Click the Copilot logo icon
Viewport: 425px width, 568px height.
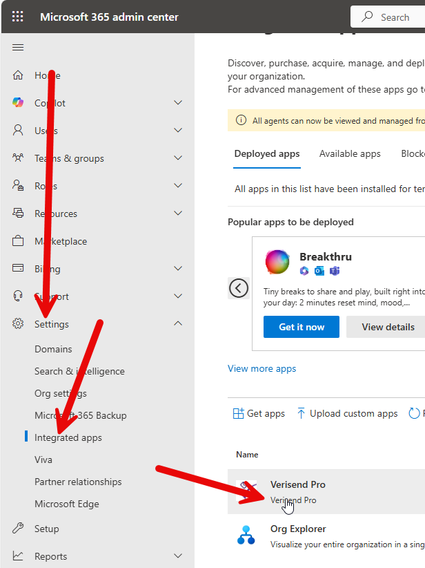18,102
